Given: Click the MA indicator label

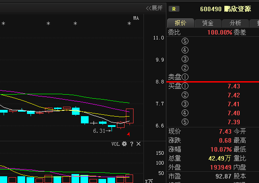Looking at the screenshot, I should point(136,18).
